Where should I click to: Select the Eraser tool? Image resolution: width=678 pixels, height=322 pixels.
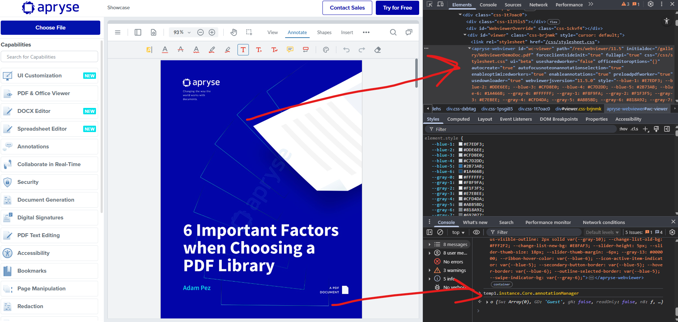point(378,50)
